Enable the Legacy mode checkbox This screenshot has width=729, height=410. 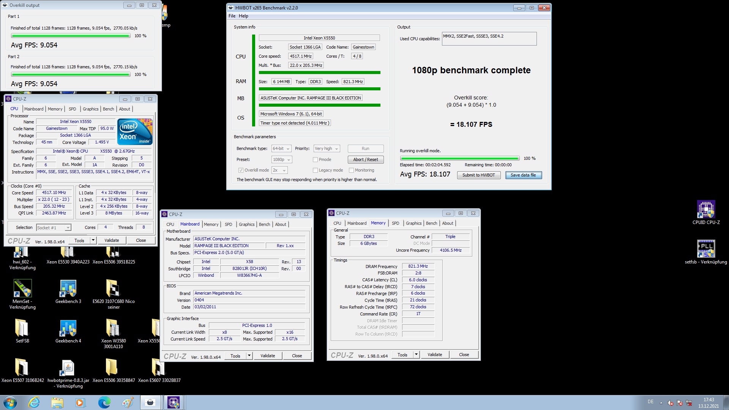coord(315,170)
